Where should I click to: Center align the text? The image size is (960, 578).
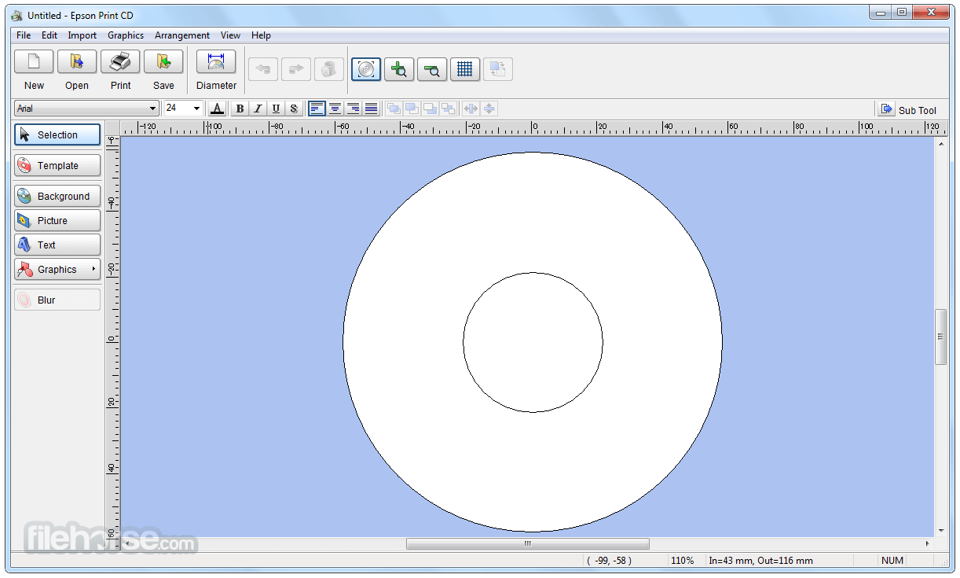point(335,109)
